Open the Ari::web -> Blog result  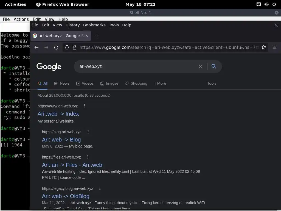pos(61,140)
